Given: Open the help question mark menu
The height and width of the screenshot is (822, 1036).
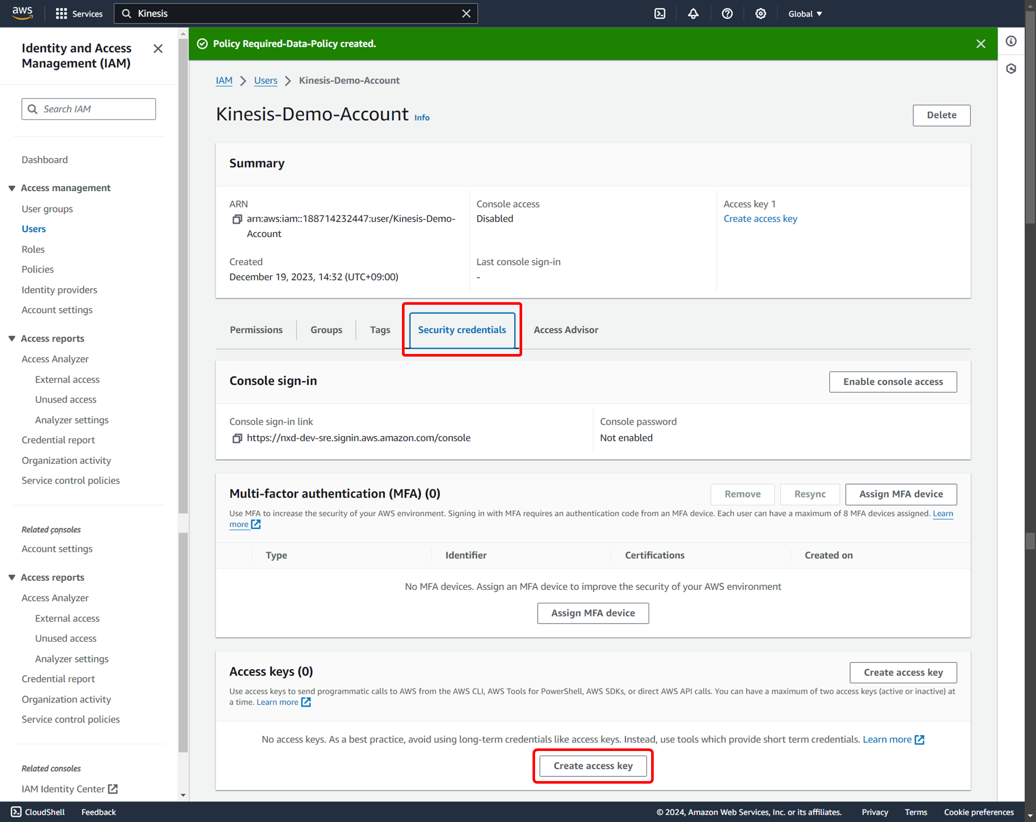Looking at the screenshot, I should click(x=727, y=13).
